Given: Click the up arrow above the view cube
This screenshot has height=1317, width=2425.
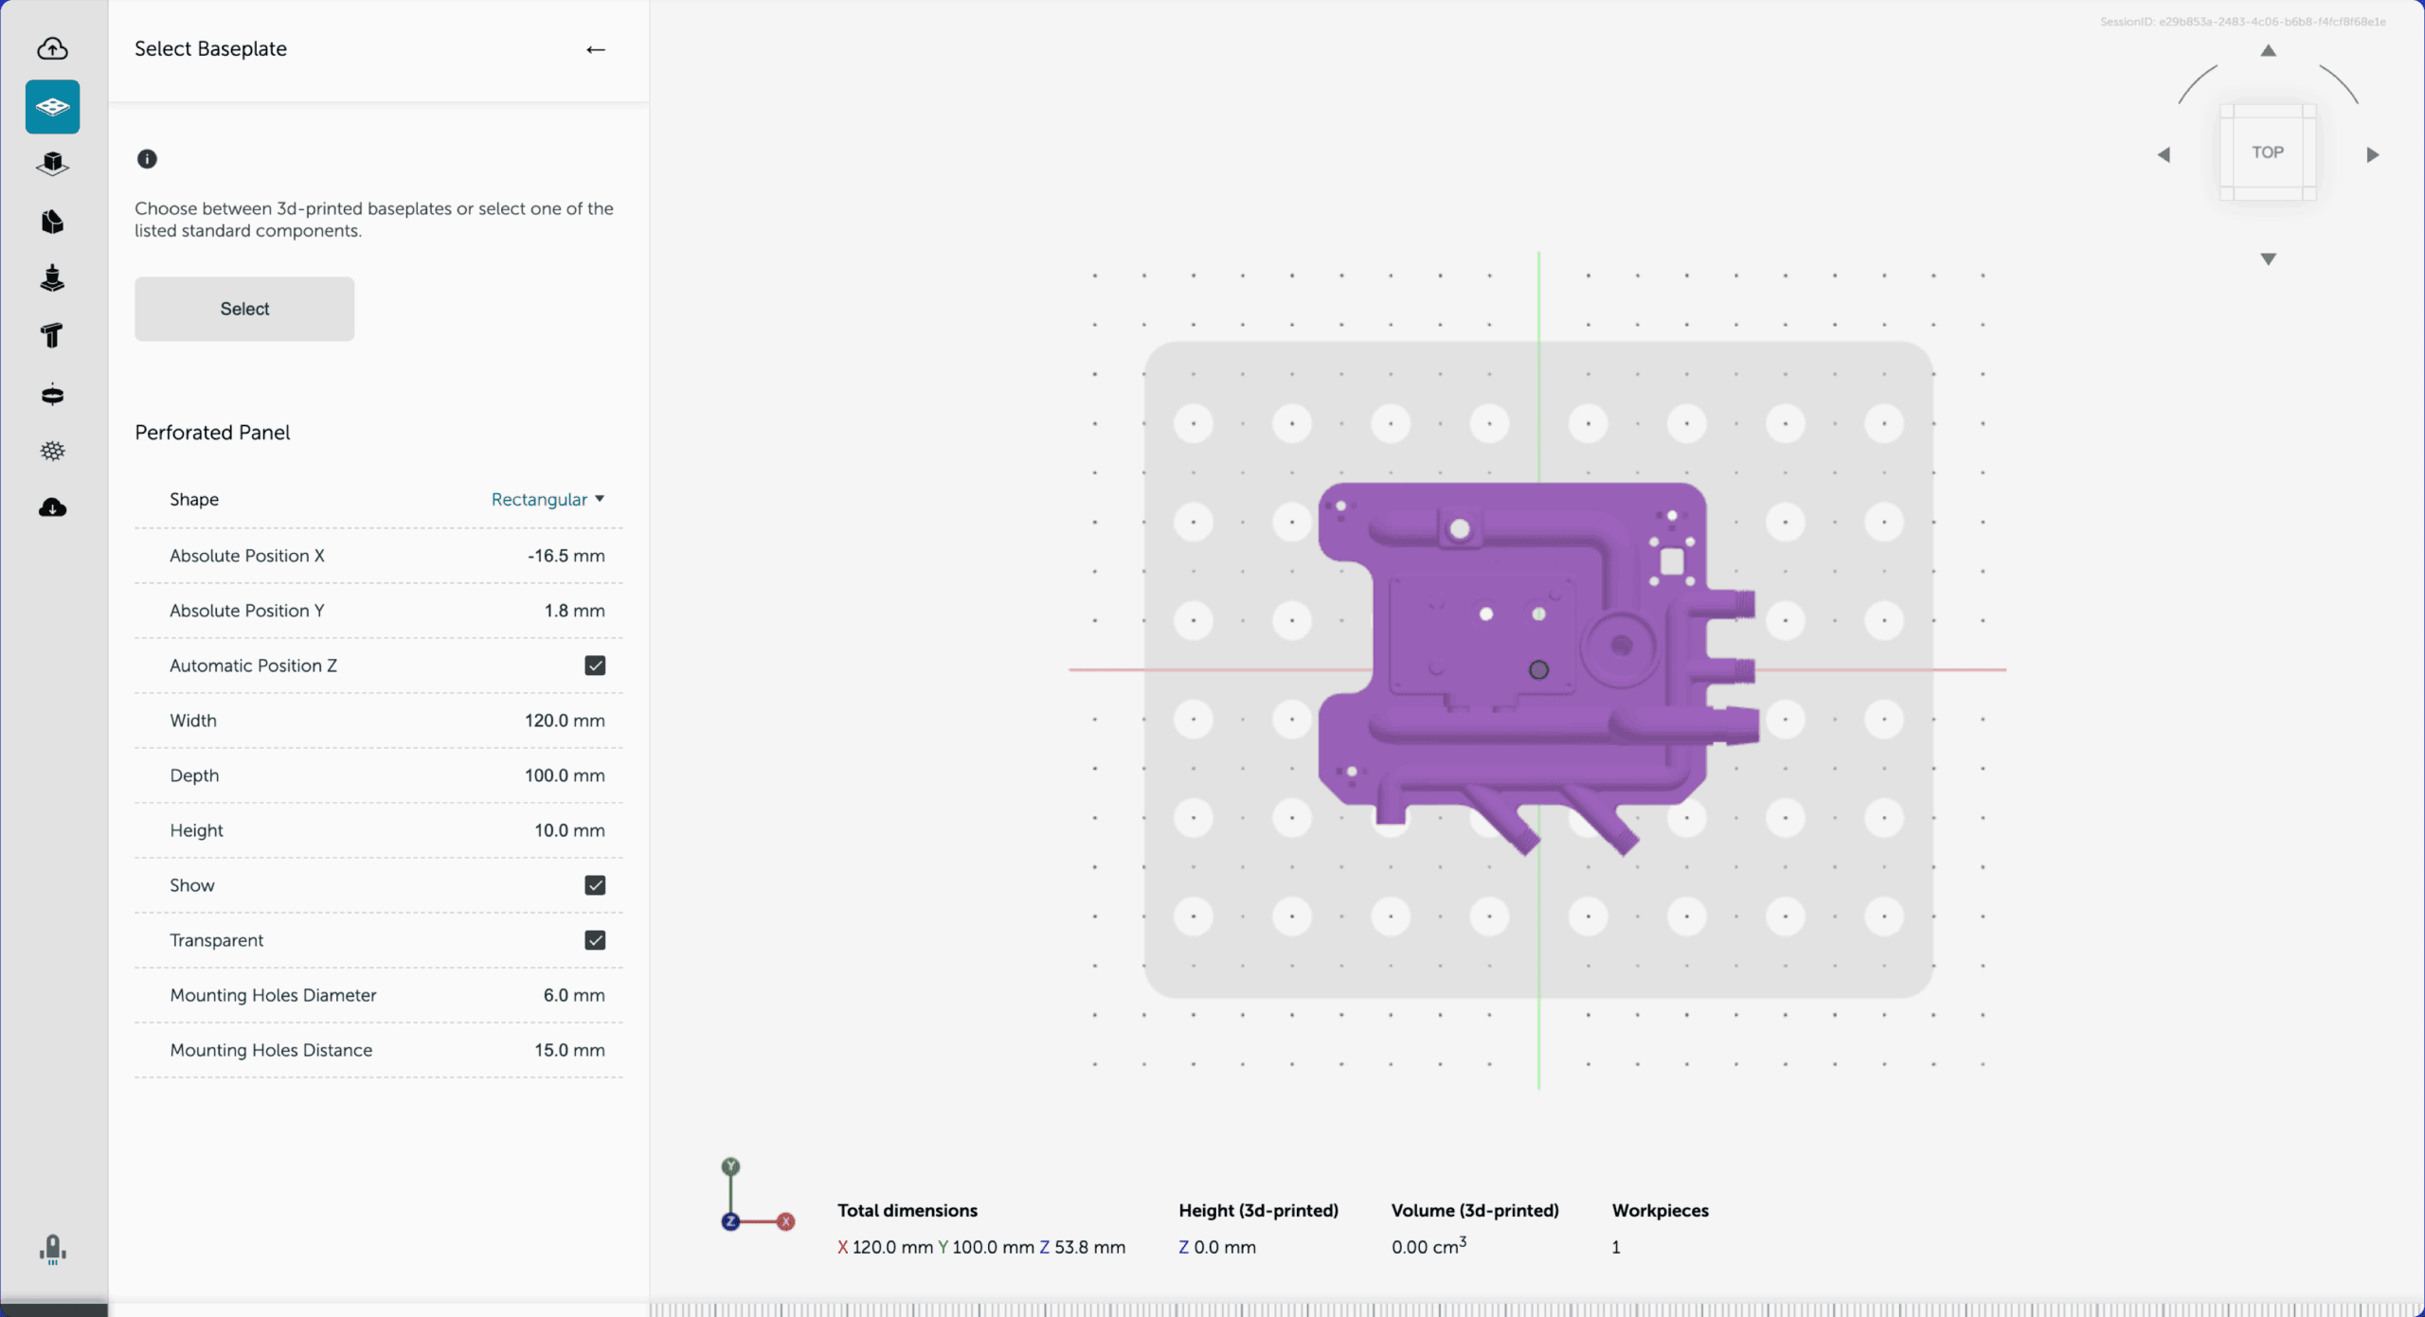Looking at the screenshot, I should click(x=2268, y=51).
